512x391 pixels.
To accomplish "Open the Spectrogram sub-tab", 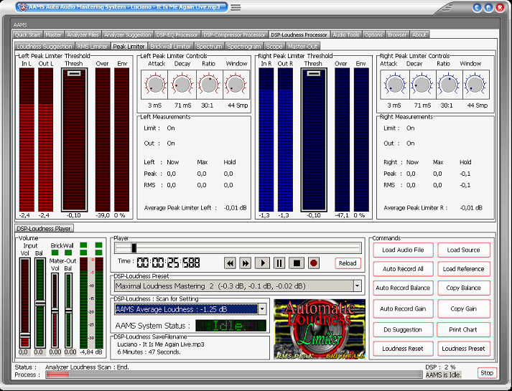I will point(244,47).
